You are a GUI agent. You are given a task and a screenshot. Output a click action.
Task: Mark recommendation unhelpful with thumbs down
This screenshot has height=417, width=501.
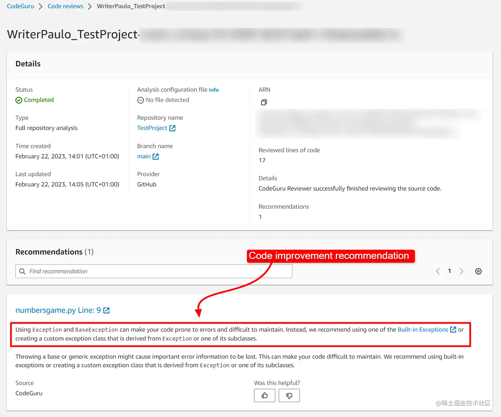point(289,395)
